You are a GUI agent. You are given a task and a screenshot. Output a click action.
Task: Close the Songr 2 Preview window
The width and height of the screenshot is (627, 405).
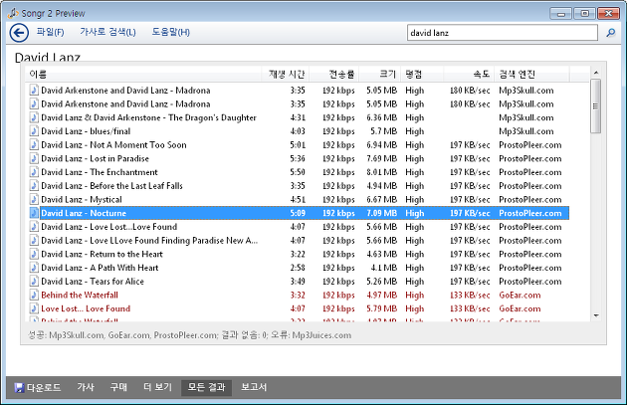pyautogui.click(x=608, y=14)
